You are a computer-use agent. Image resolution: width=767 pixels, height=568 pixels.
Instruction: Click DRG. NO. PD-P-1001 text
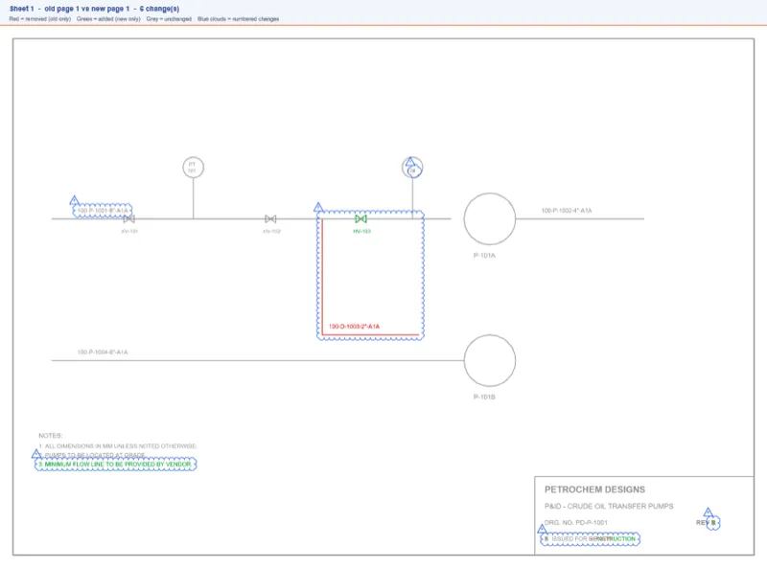(x=576, y=523)
